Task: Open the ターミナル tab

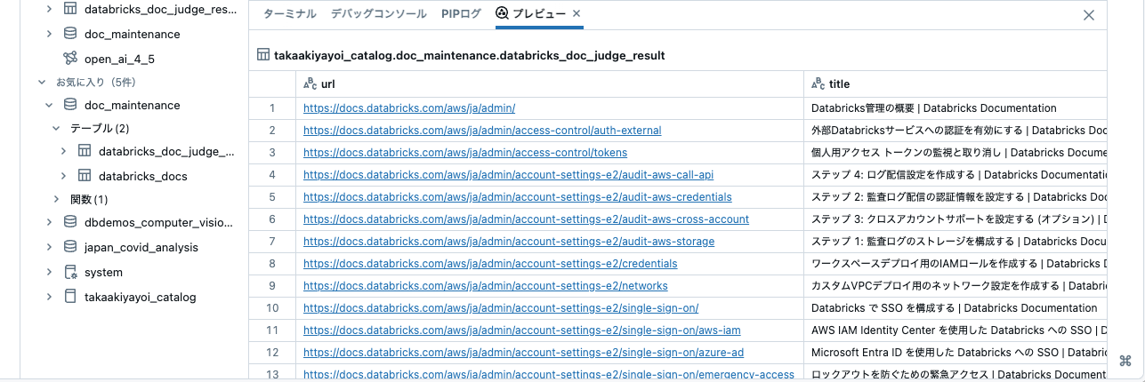Action: [x=289, y=13]
